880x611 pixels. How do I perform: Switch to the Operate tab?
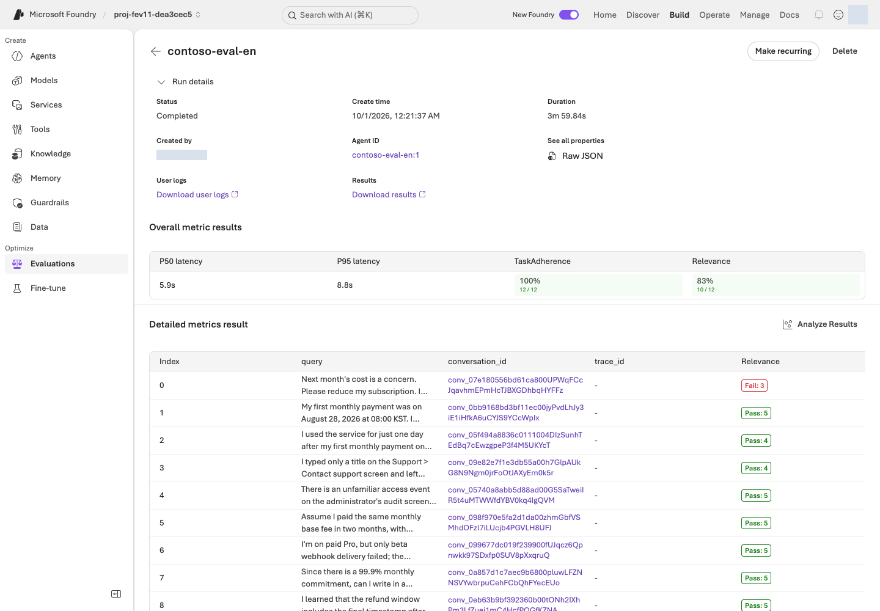[x=714, y=15]
